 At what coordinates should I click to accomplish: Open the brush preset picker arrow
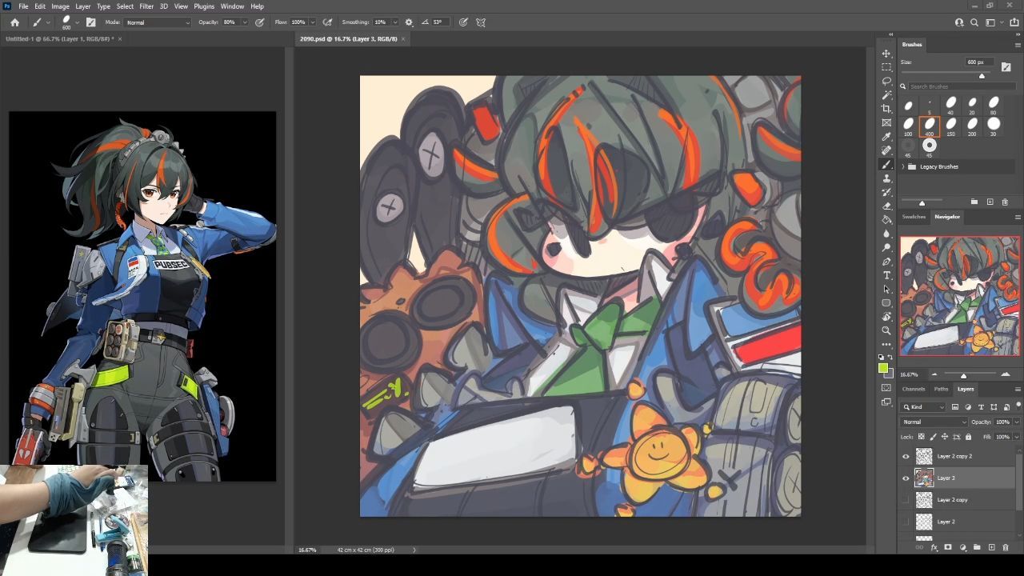[77, 22]
